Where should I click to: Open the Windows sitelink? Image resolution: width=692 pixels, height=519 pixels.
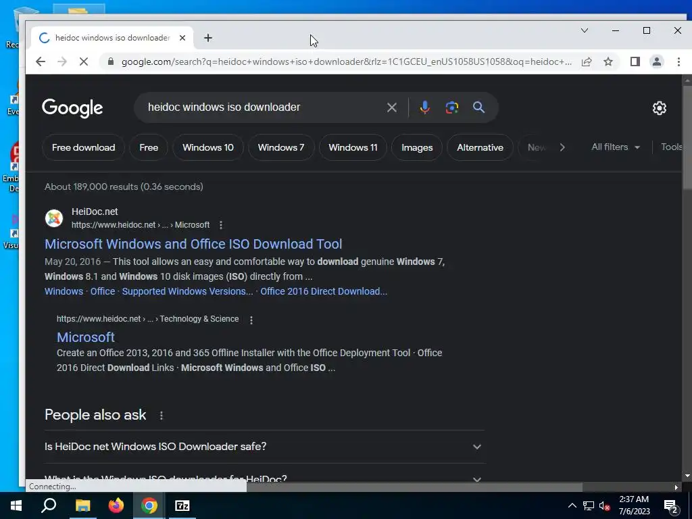click(64, 291)
